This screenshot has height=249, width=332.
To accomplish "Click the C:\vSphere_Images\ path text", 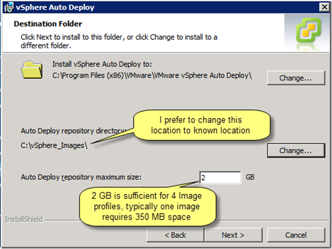I will [x=54, y=145].
